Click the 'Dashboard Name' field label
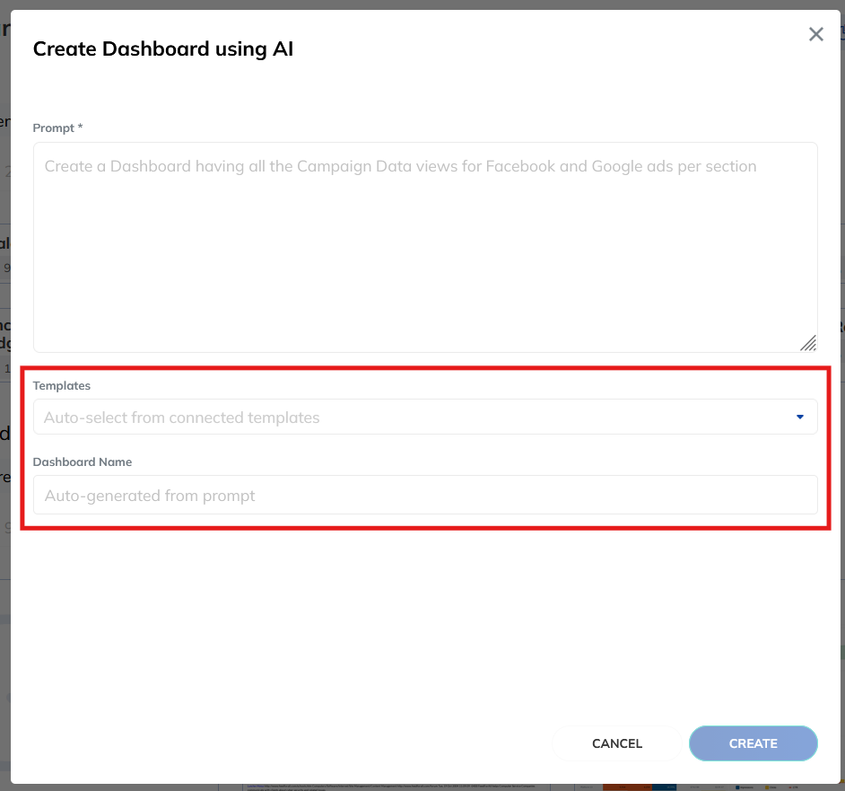This screenshot has height=791, width=845. point(83,461)
